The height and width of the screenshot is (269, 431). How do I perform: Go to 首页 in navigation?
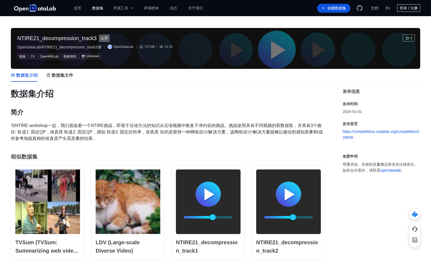click(x=78, y=8)
